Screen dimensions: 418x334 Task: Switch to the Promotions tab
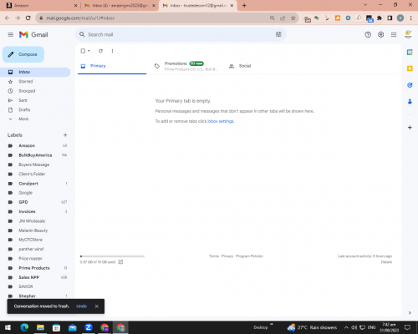(x=186, y=66)
